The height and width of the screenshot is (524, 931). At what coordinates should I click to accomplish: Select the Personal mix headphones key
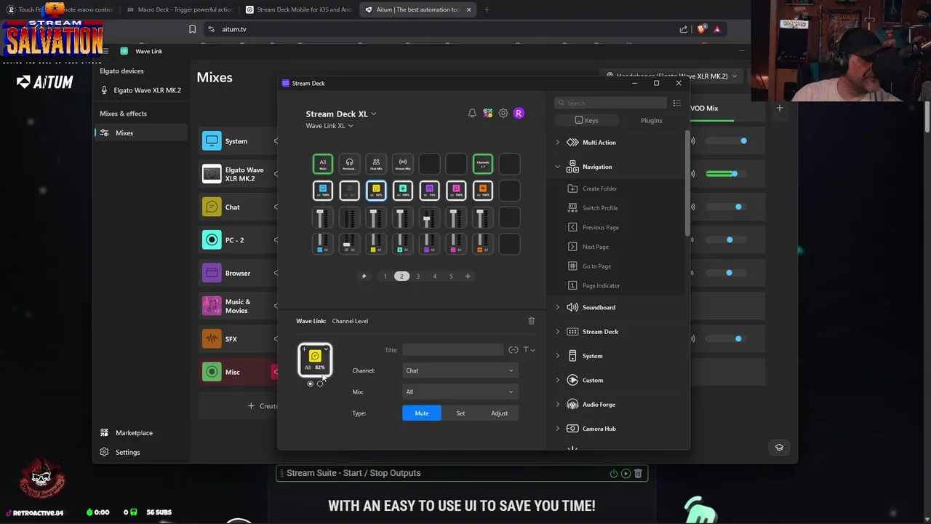point(349,164)
